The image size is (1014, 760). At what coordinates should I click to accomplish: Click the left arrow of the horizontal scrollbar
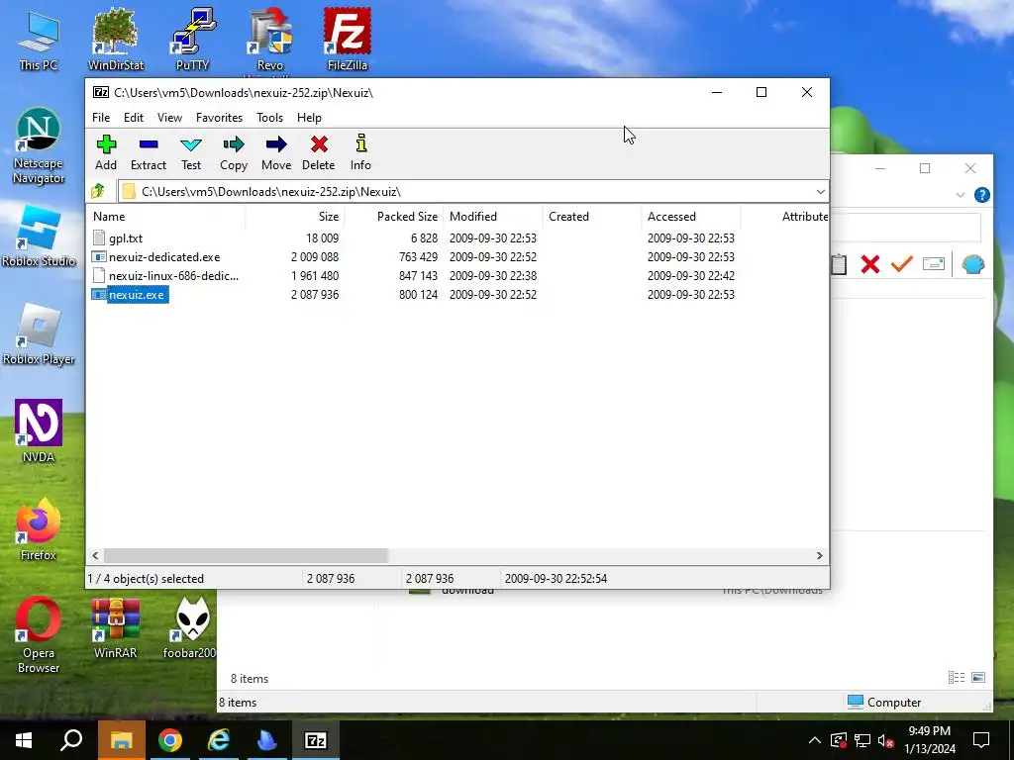(96, 556)
